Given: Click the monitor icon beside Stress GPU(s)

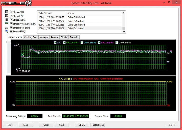Looking at the screenshot, I should click(7, 31).
